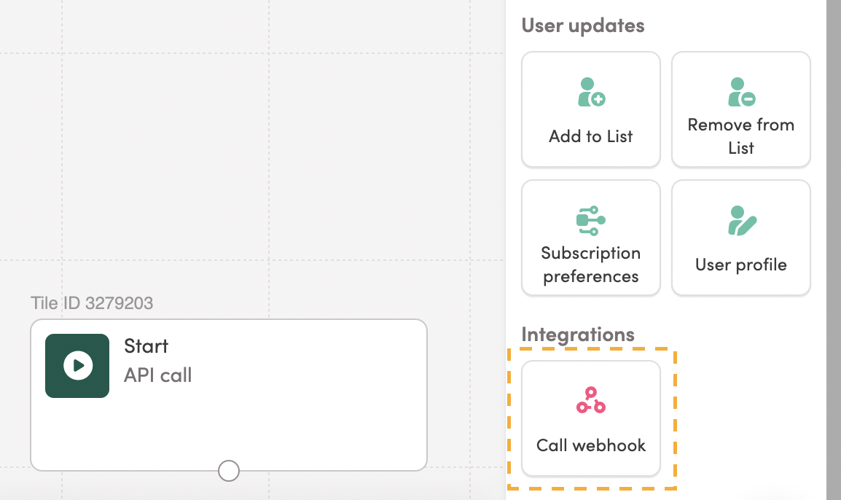Click the Add to List person-plus icon

pyautogui.click(x=591, y=92)
